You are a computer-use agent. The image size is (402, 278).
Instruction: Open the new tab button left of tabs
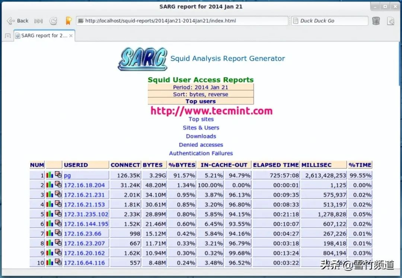pos(7,36)
